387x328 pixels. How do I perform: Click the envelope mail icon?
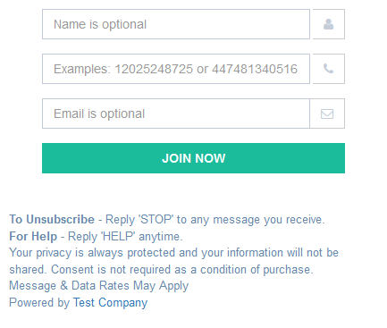[327, 114]
